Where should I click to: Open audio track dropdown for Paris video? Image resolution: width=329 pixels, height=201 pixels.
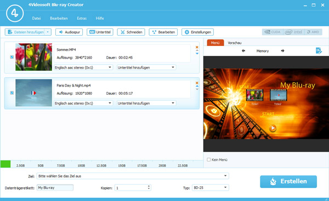click(x=83, y=103)
